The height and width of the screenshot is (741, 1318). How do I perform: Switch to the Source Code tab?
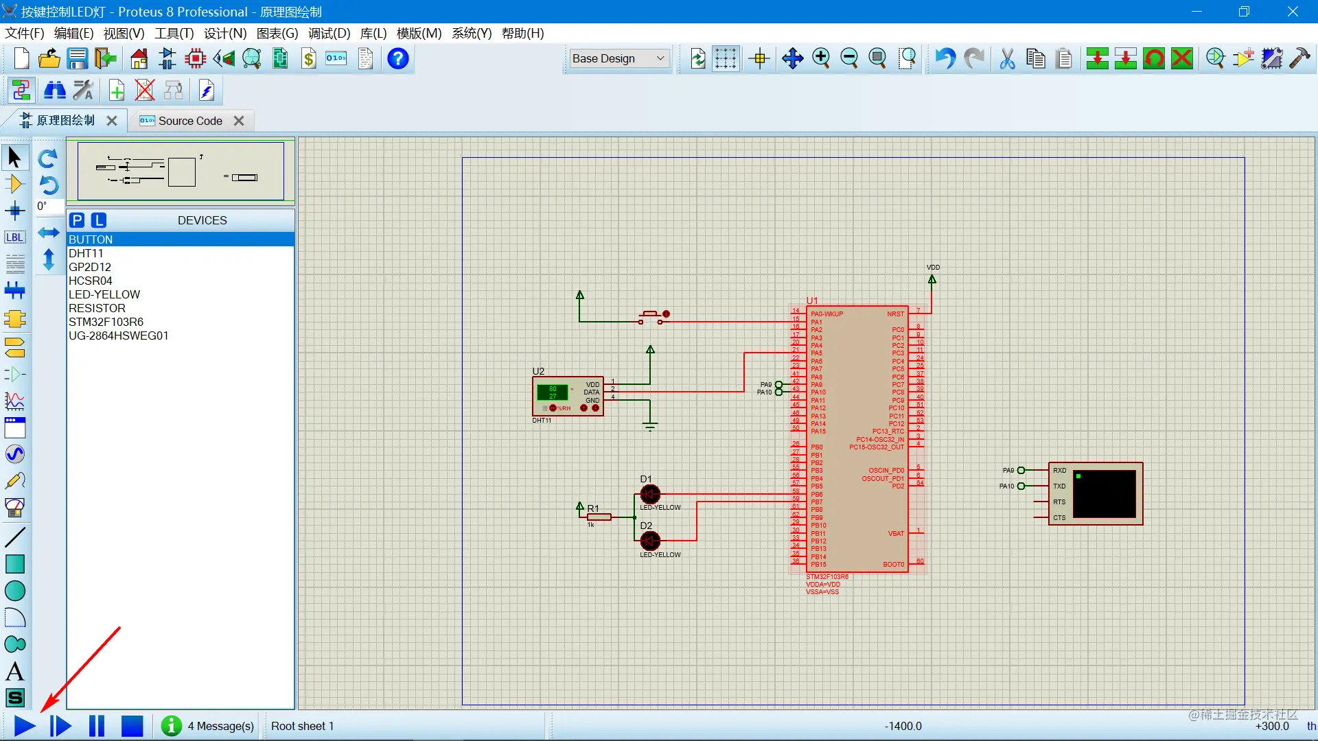(190, 121)
